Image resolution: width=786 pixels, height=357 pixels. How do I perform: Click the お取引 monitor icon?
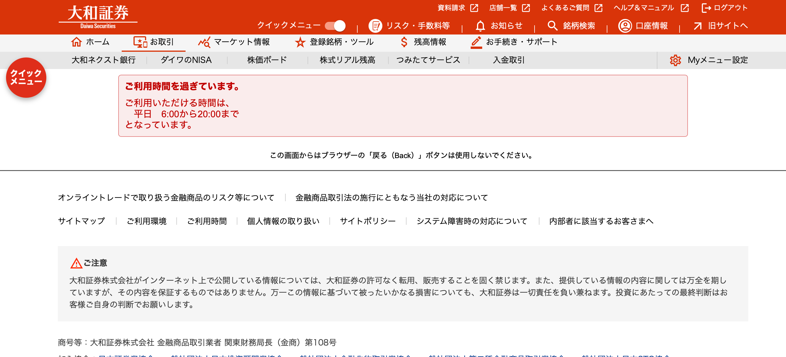click(x=140, y=42)
